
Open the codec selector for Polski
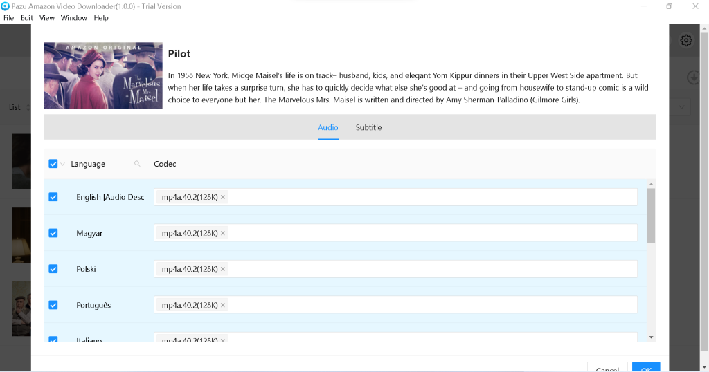pos(395,269)
